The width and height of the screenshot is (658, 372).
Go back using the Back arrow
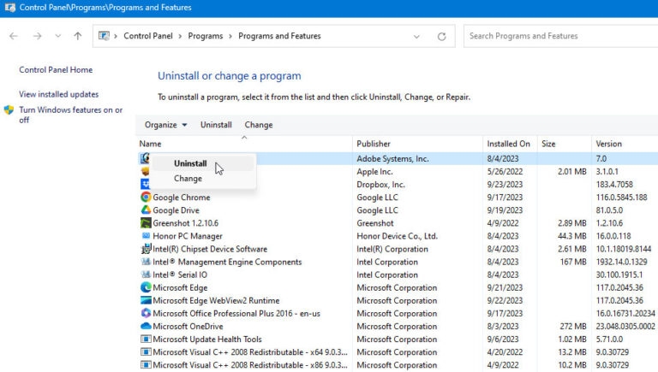click(x=14, y=37)
